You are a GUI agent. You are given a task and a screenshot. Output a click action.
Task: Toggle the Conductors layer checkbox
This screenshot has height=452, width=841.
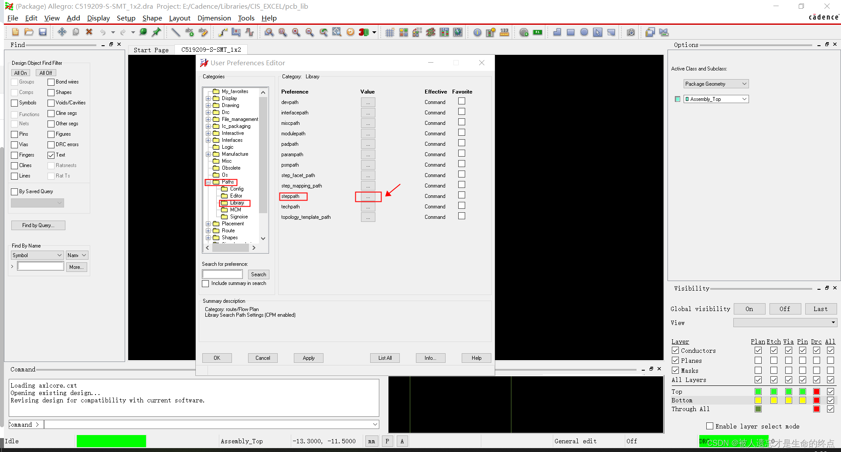click(x=675, y=350)
